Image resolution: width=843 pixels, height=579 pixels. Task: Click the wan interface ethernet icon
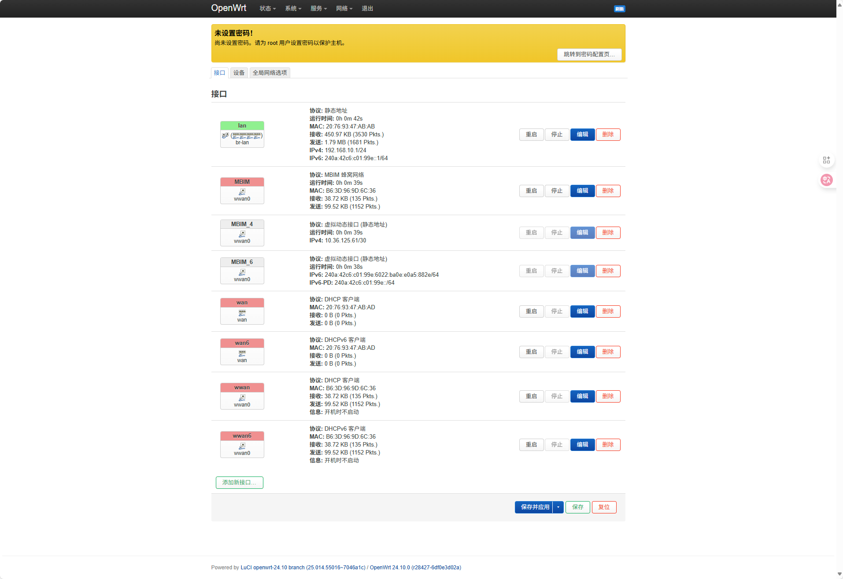pyautogui.click(x=242, y=313)
